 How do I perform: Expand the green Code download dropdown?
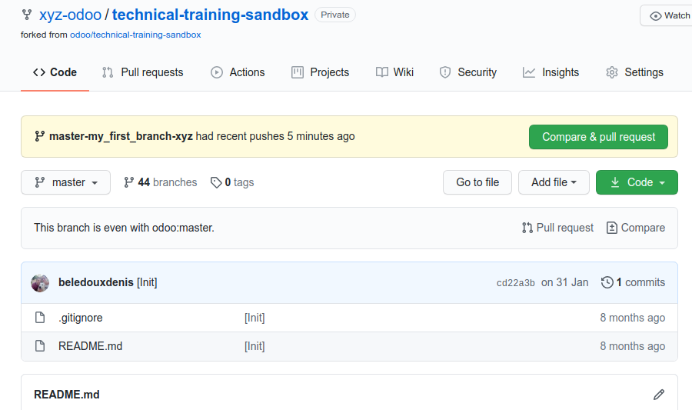click(x=637, y=182)
